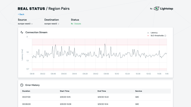Click start time 3/31/20 13:08
191x107 pixels.
coord(66,104)
